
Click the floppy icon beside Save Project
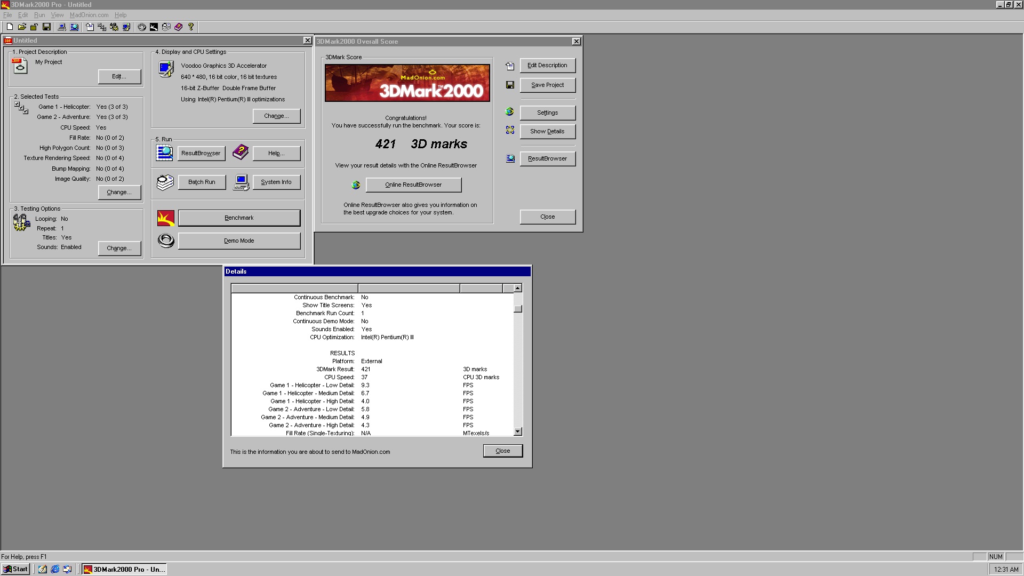(510, 85)
